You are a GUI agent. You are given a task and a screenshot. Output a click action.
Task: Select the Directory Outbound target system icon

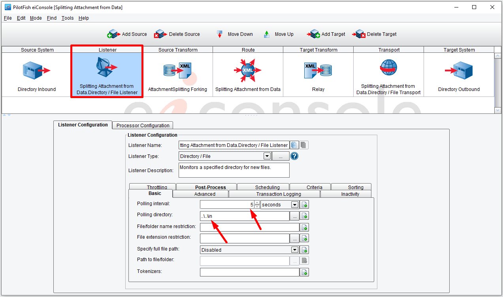click(459, 71)
